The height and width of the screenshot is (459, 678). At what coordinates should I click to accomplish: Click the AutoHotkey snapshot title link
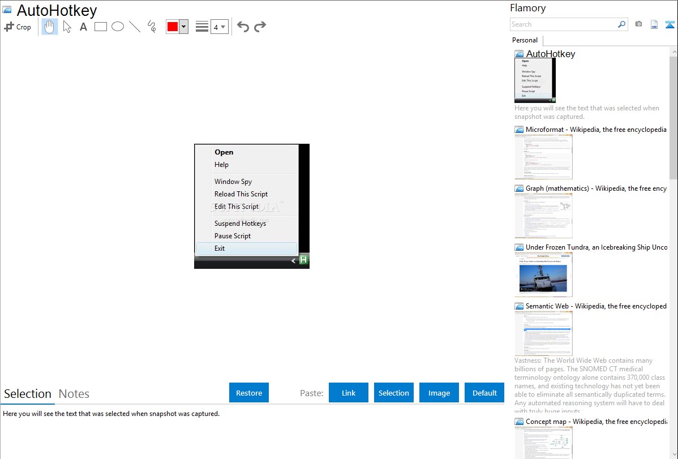pos(551,54)
